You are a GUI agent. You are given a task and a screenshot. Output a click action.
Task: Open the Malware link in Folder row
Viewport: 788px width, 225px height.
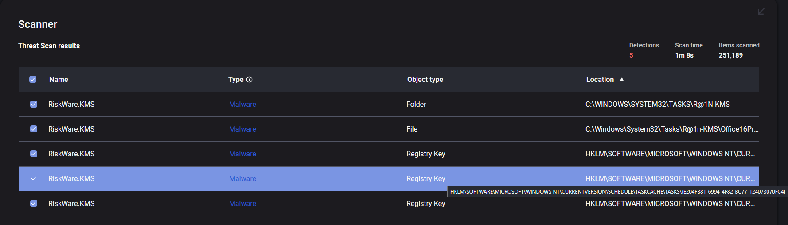pos(242,105)
